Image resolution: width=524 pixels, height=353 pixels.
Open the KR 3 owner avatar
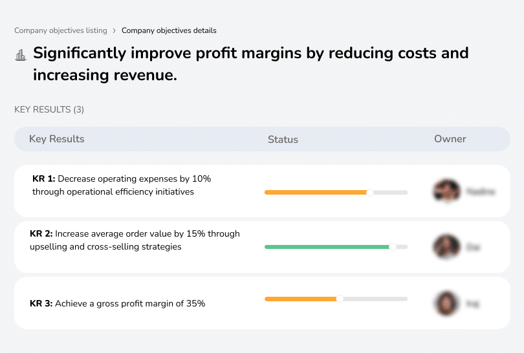tap(446, 304)
